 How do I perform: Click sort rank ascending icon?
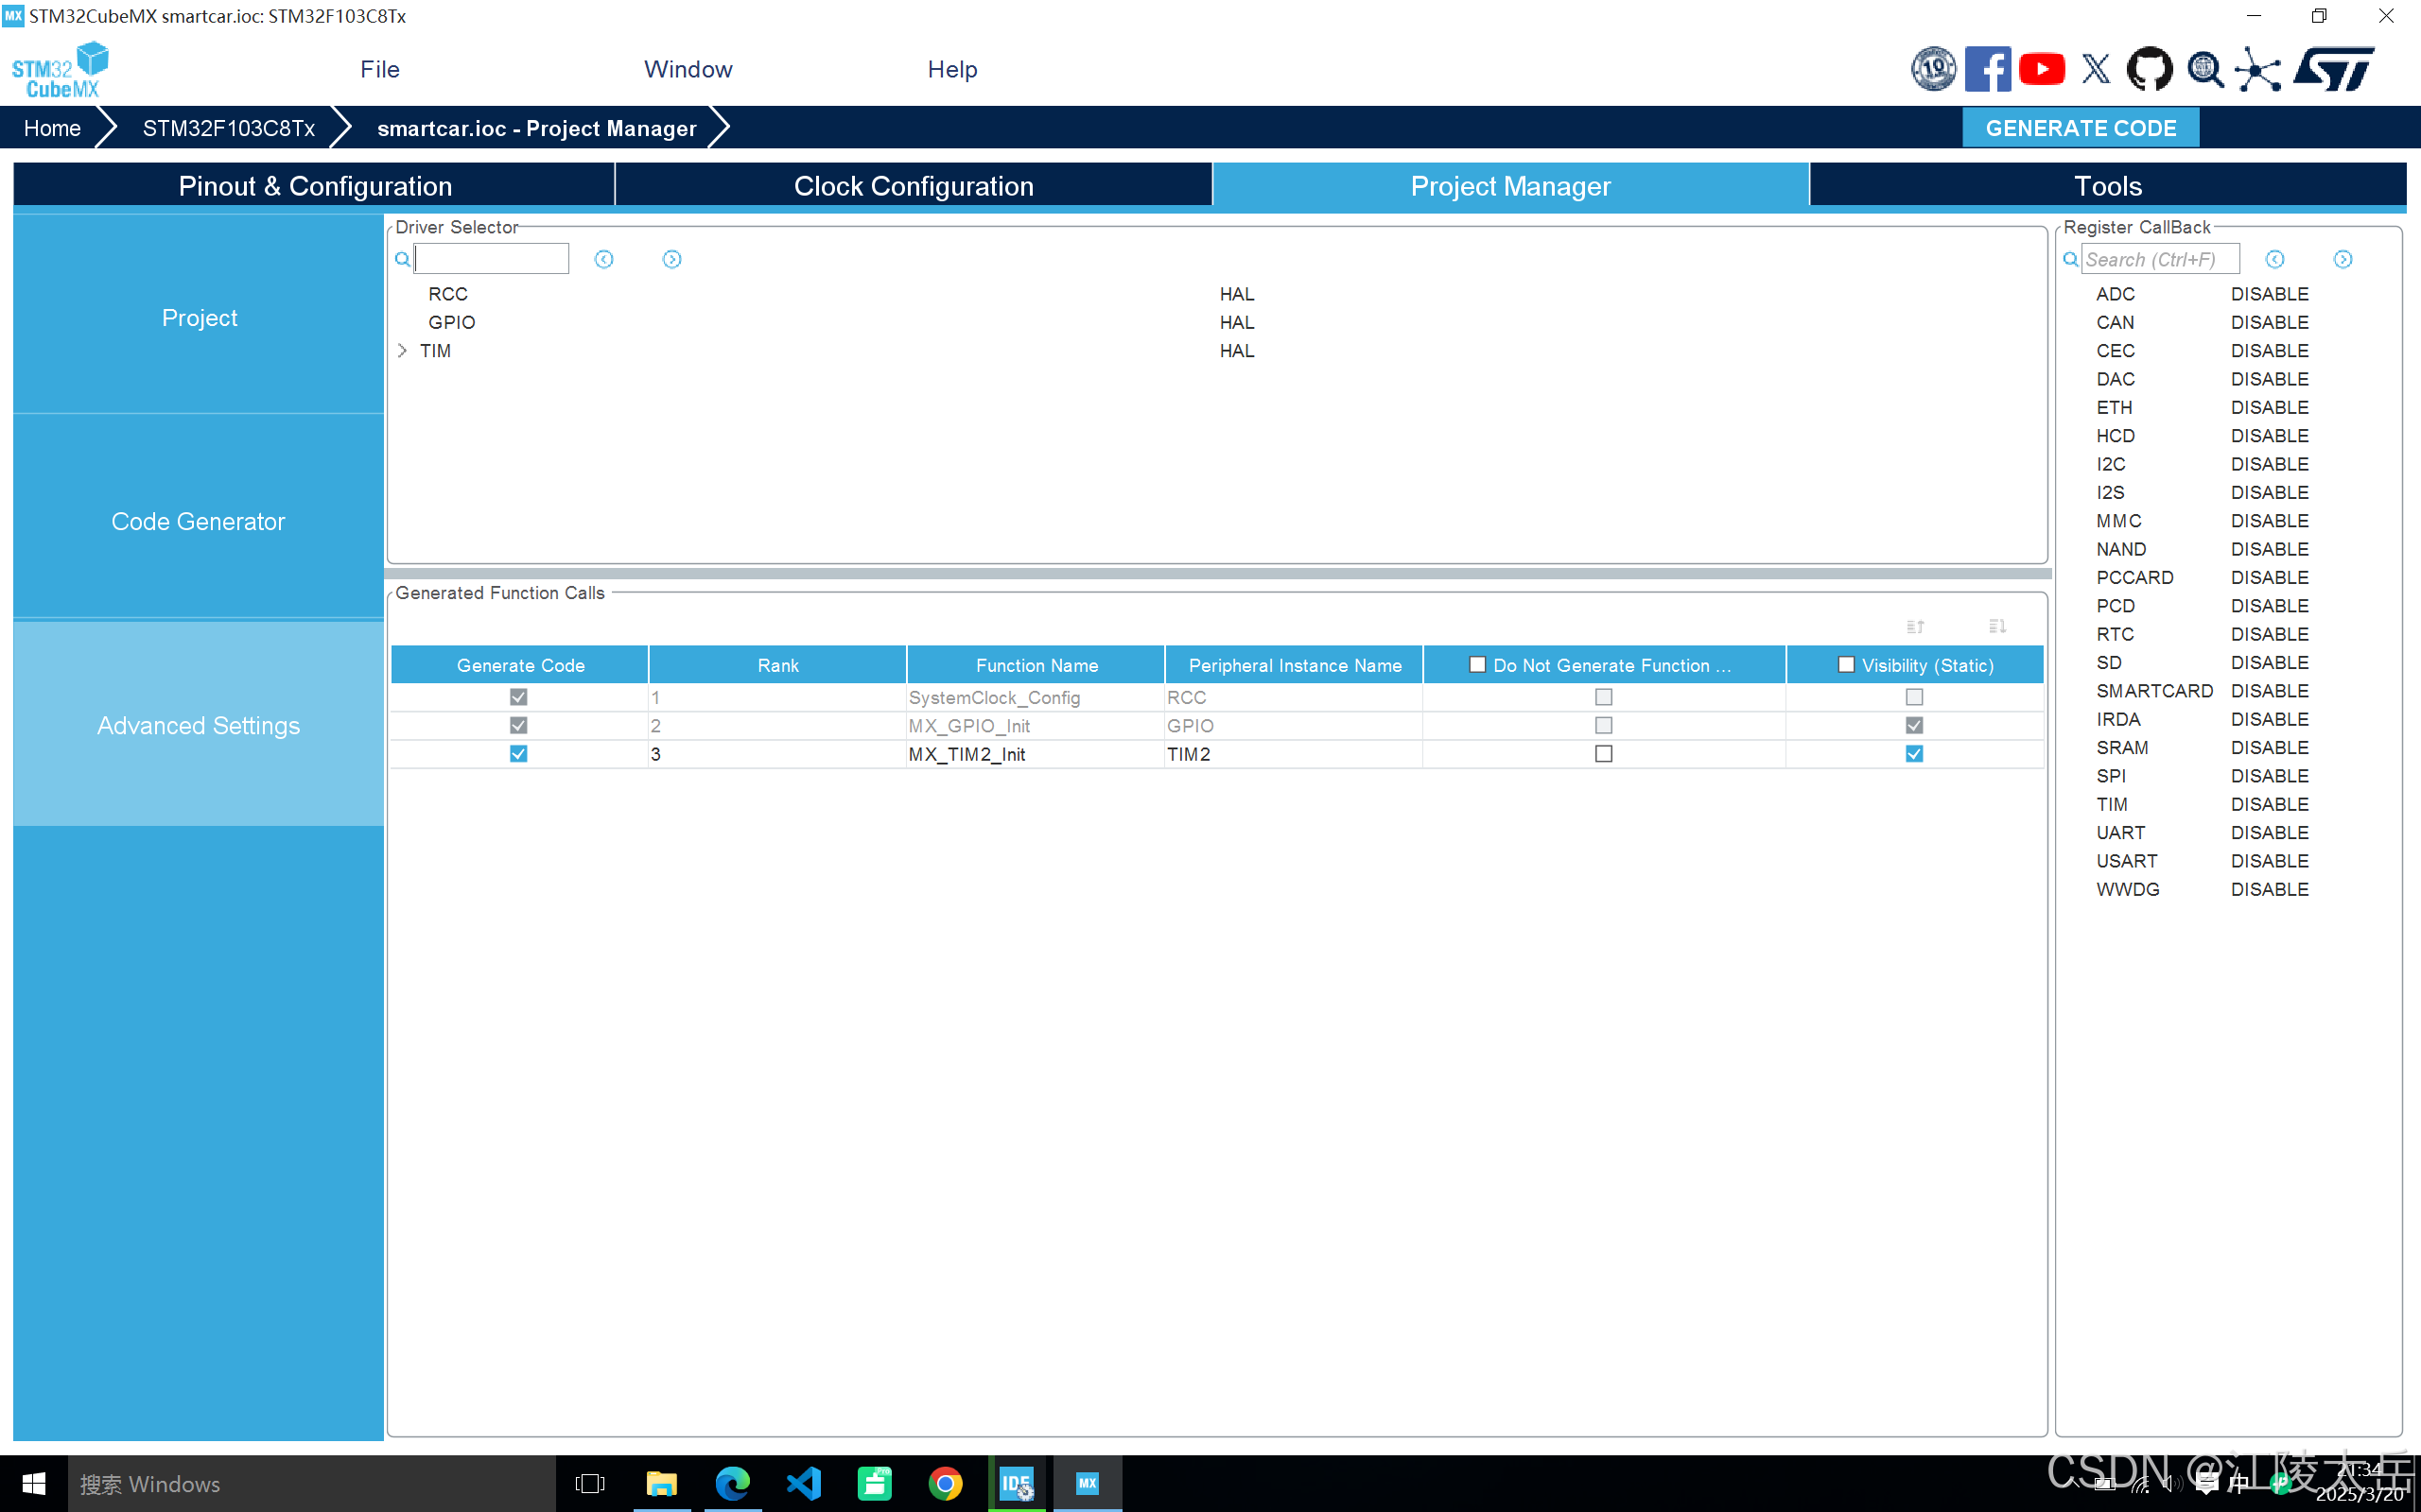(1915, 627)
